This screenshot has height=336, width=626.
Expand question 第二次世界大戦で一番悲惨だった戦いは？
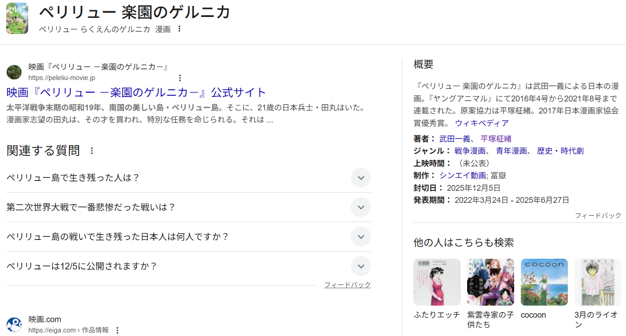361,207
